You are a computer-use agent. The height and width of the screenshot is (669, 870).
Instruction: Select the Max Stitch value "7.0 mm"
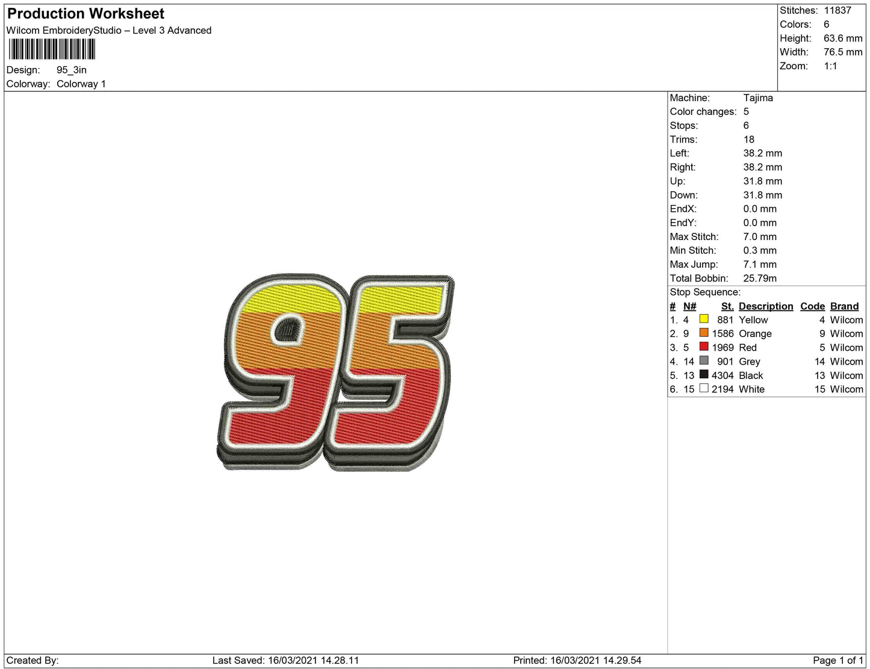point(760,237)
